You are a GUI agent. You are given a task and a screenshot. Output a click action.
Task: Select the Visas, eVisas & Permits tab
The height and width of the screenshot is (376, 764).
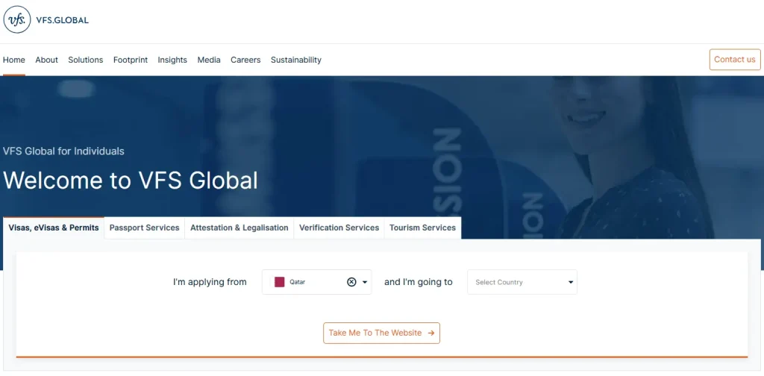pos(54,228)
